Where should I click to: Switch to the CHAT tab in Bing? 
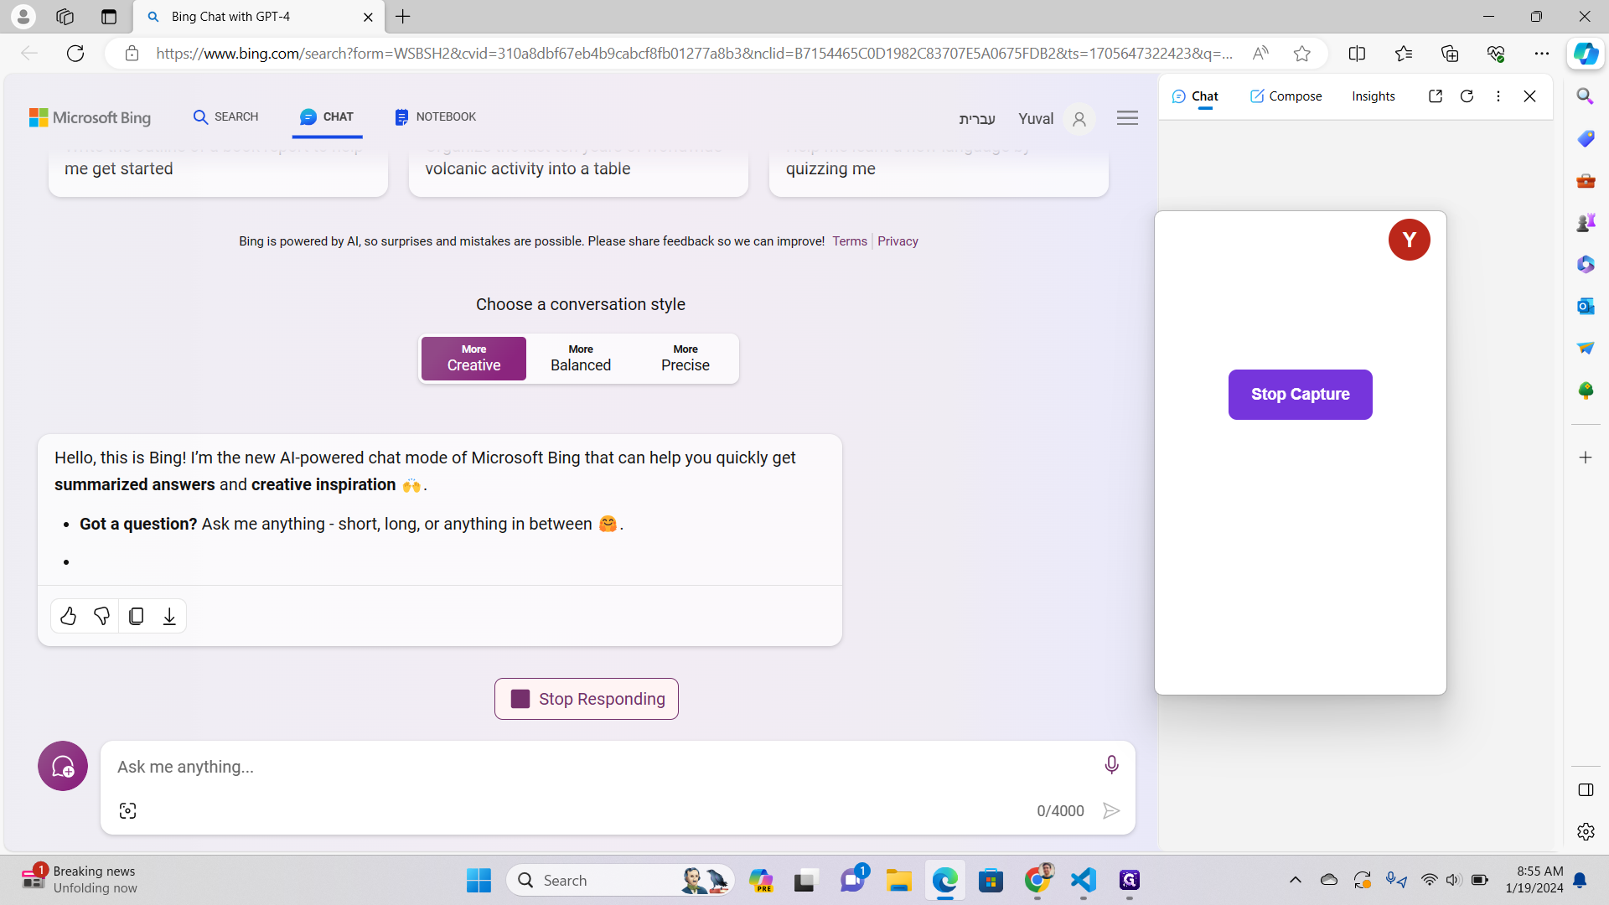[327, 116]
